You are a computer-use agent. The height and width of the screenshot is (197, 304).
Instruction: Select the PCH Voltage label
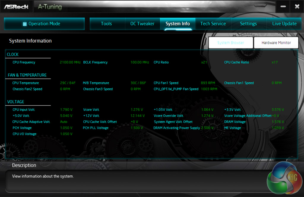[x=22, y=128]
